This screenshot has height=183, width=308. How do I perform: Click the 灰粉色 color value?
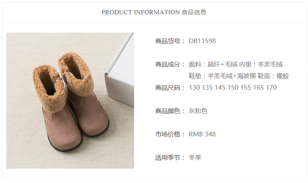point(198,111)
